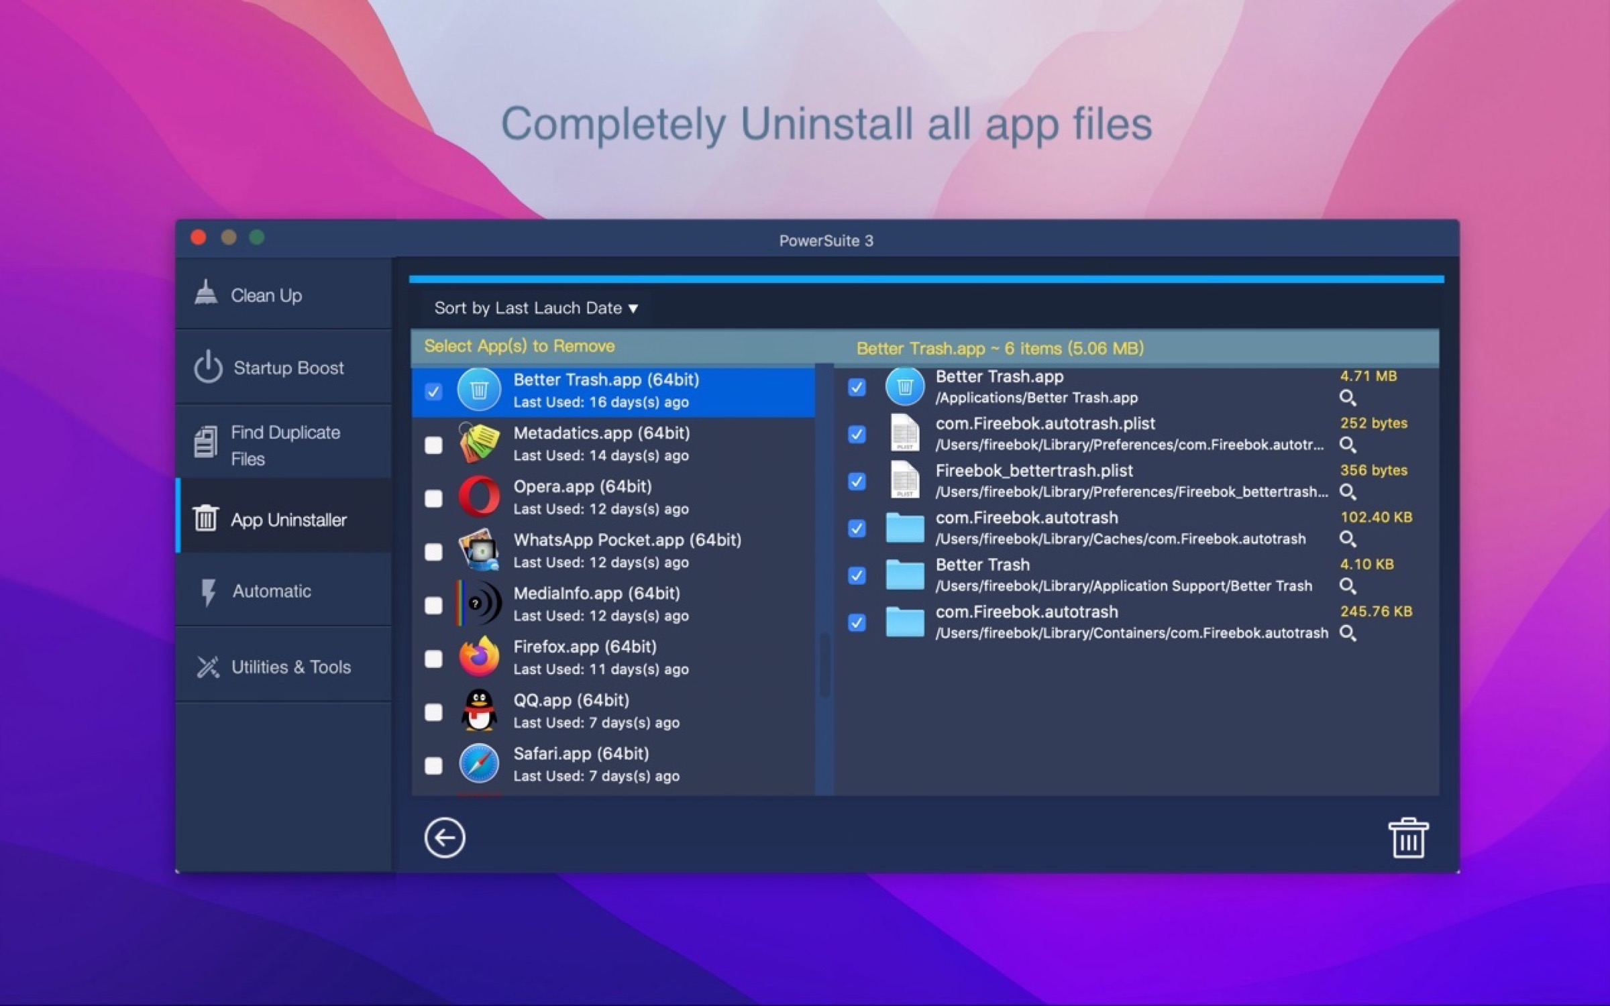Check the MediaInfo.app checkbox
The height and width of the screenshot is (1006, 1610).
pos(433,606)
